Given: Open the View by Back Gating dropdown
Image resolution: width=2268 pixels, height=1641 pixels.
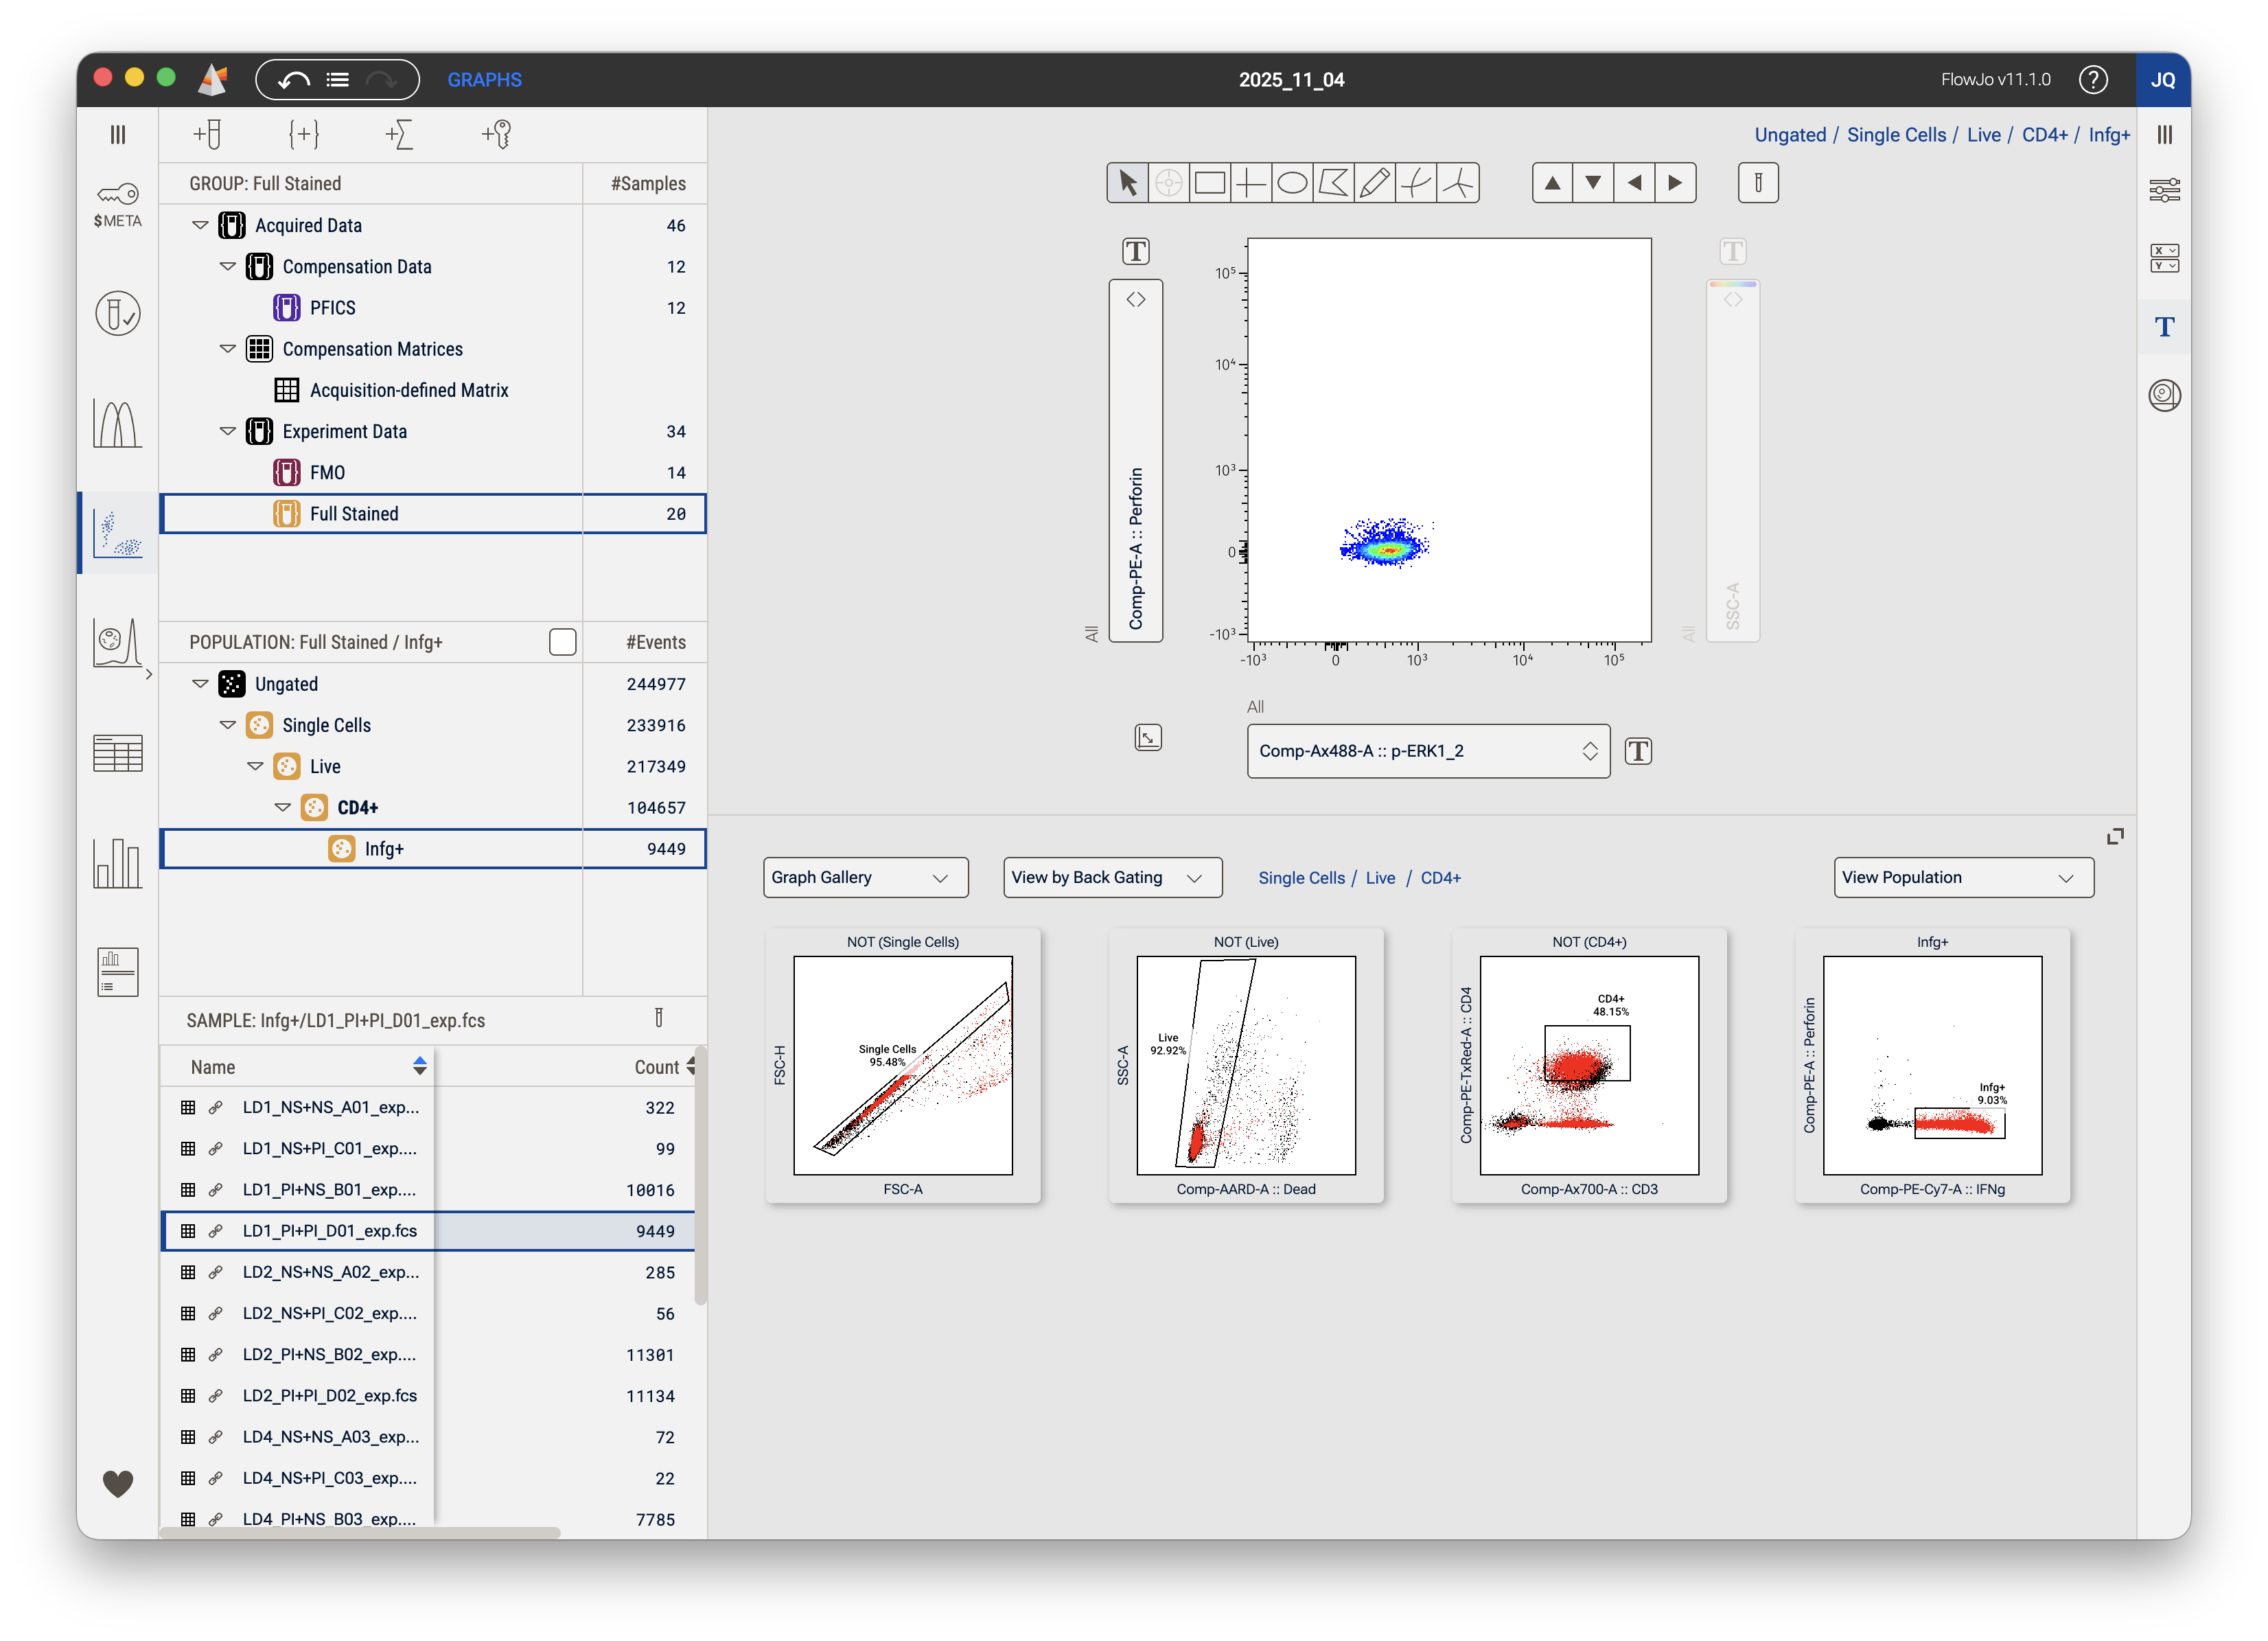Looking at the screenshot, I should tap(1111, 877).
